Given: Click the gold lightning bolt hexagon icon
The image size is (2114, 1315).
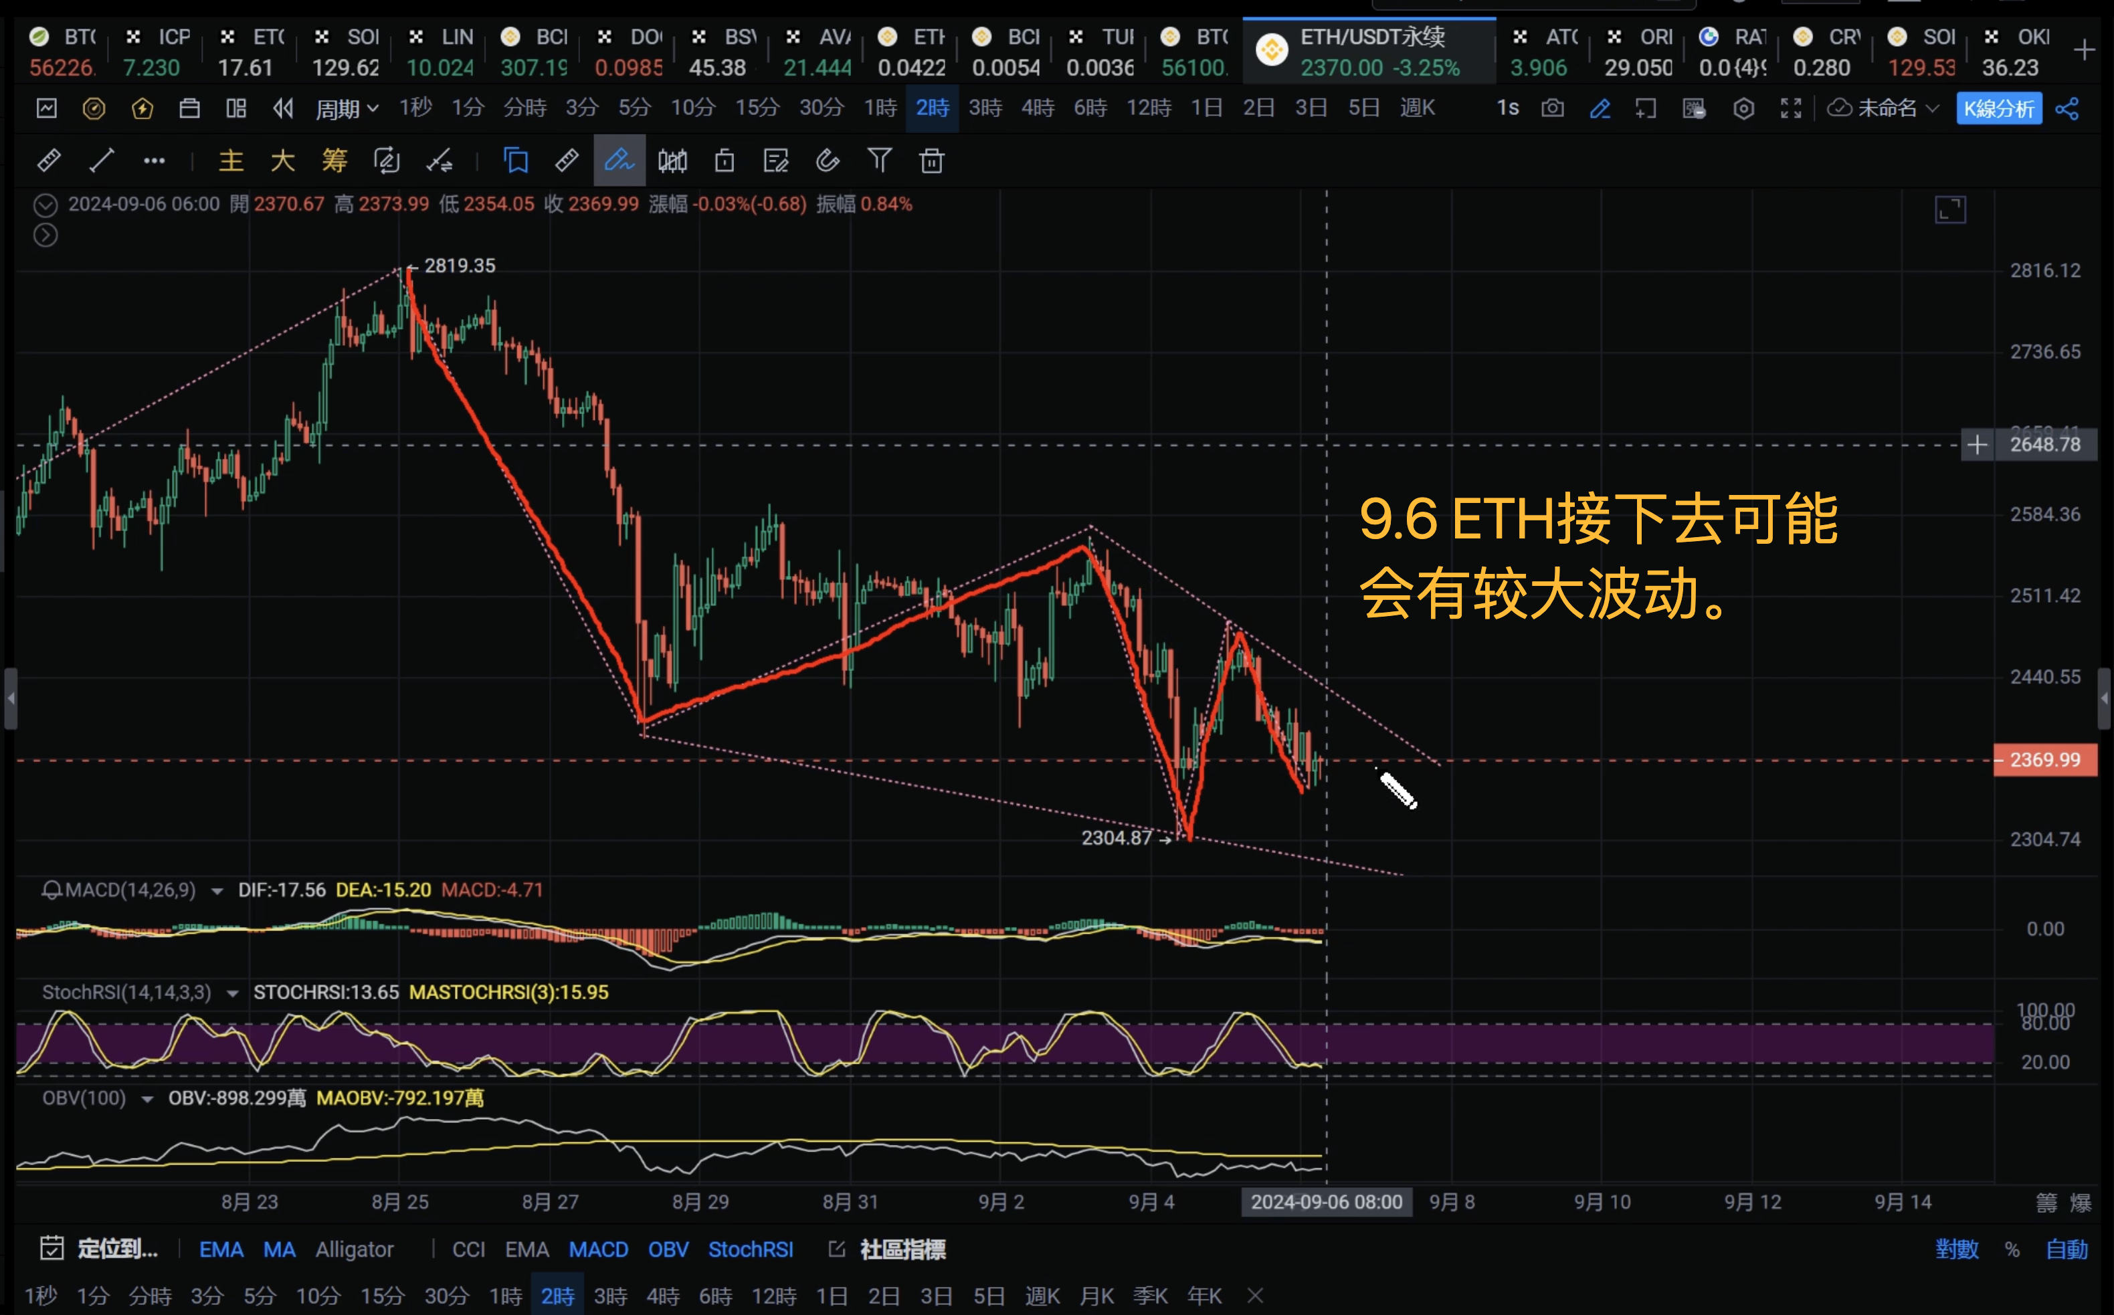Looking at the screenshot, I should click(x=142, y=108).
